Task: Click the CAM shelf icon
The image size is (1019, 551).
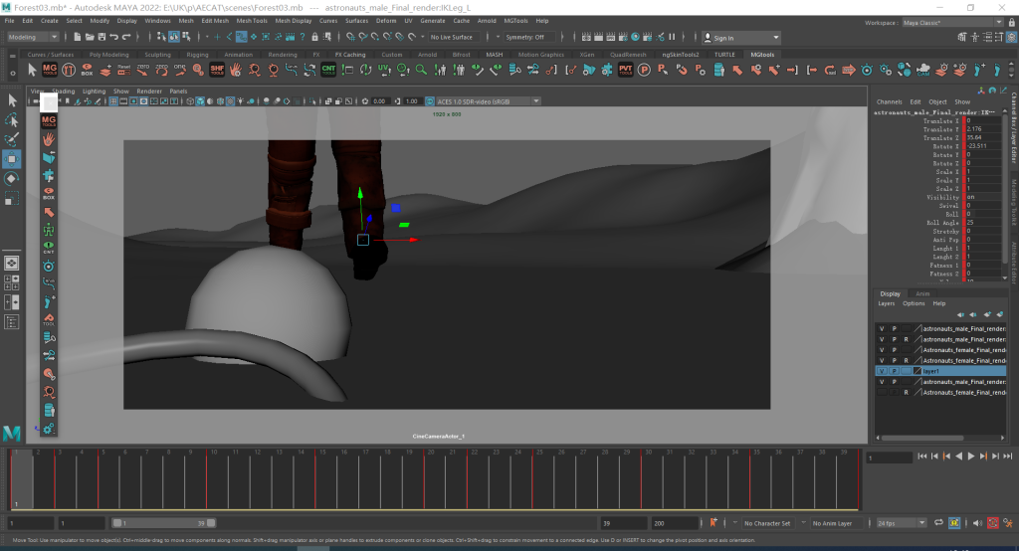Action: click(x=922, y=69)
